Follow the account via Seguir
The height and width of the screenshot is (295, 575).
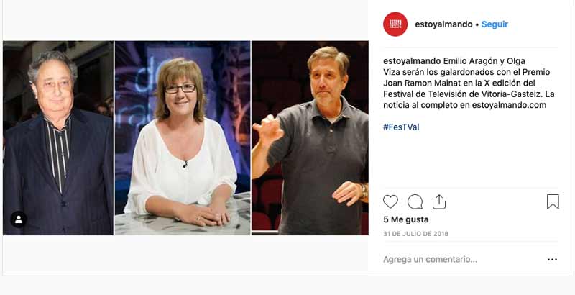tap(494, 24)
